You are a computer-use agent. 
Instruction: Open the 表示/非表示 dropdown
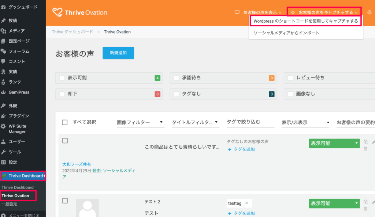pos(305,122)
